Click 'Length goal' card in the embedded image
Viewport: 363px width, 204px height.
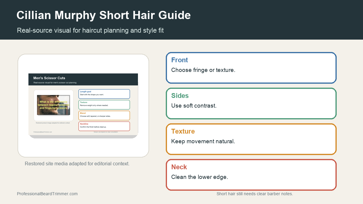click(104, 94)
